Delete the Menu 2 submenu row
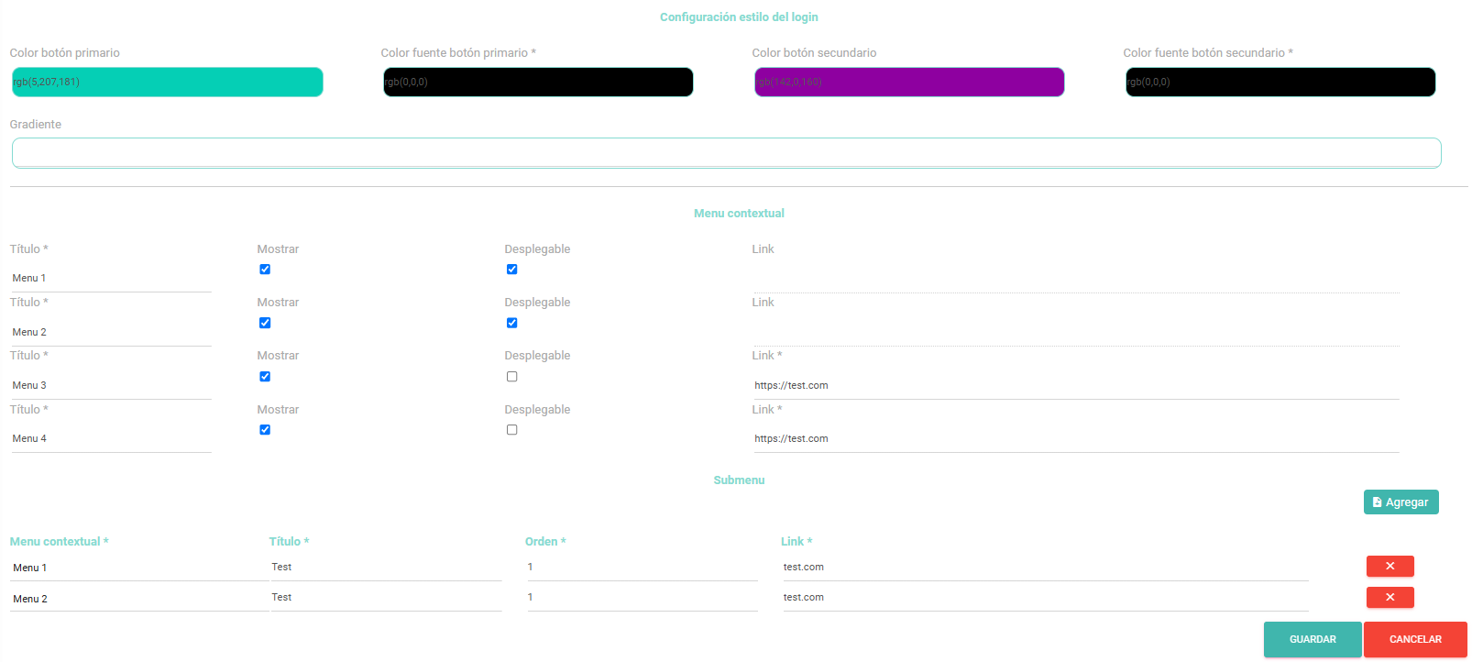The height and width of the screenshot is (662, 1483). [x=1390, y=598]
